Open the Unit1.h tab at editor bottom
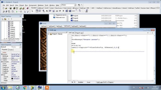Viewport: 161px width, 90px height. 105,82
